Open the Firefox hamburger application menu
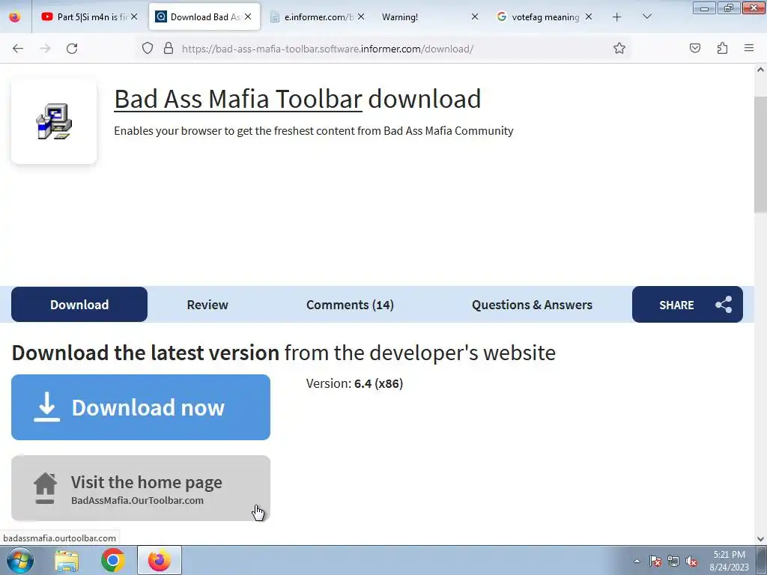The image size is (767, 575). tap(749, 49)
